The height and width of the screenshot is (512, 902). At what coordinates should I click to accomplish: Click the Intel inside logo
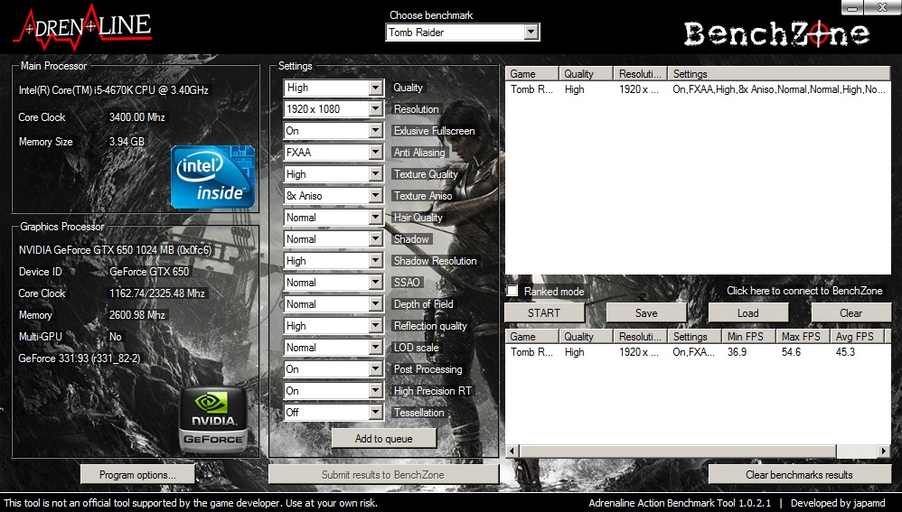coord(212,177)
